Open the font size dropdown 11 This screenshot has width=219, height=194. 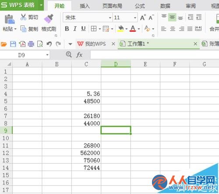[x=135, y=18]
